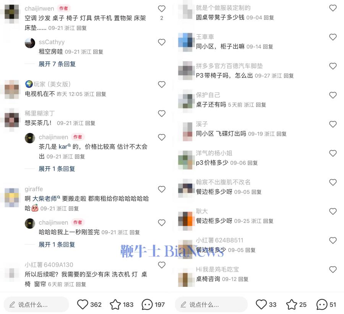
Task: Open the 大柴老师 search link
Action: [x=46, y=199]
